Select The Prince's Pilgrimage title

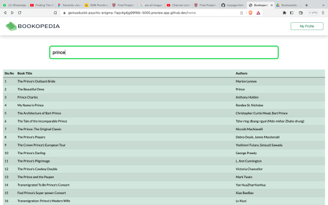click(34, 161)
